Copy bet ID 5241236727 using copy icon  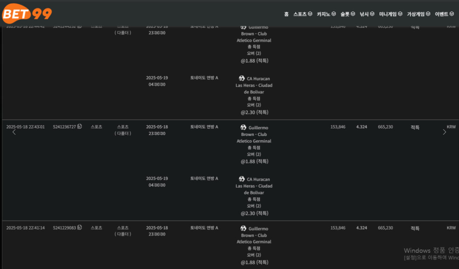[79, 127]
